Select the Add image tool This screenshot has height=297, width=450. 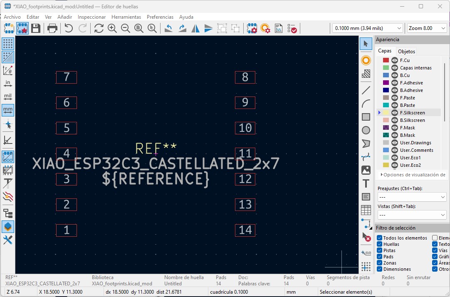point(366,170)
